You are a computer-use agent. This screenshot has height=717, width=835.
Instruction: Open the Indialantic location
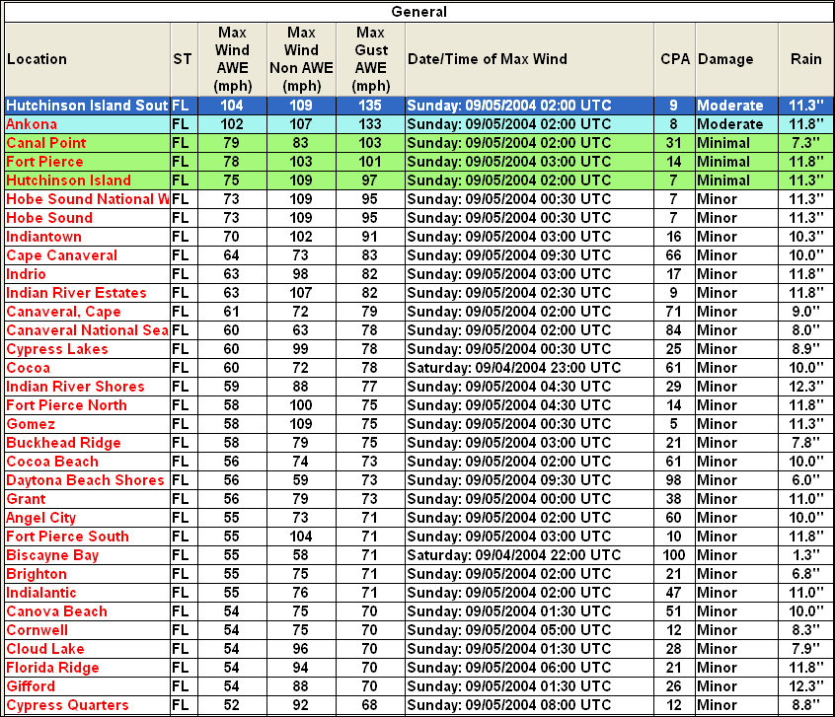[41, 593]
